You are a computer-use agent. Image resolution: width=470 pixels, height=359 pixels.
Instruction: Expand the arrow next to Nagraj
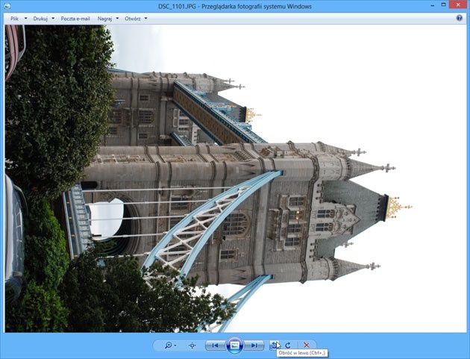(117, 19)
